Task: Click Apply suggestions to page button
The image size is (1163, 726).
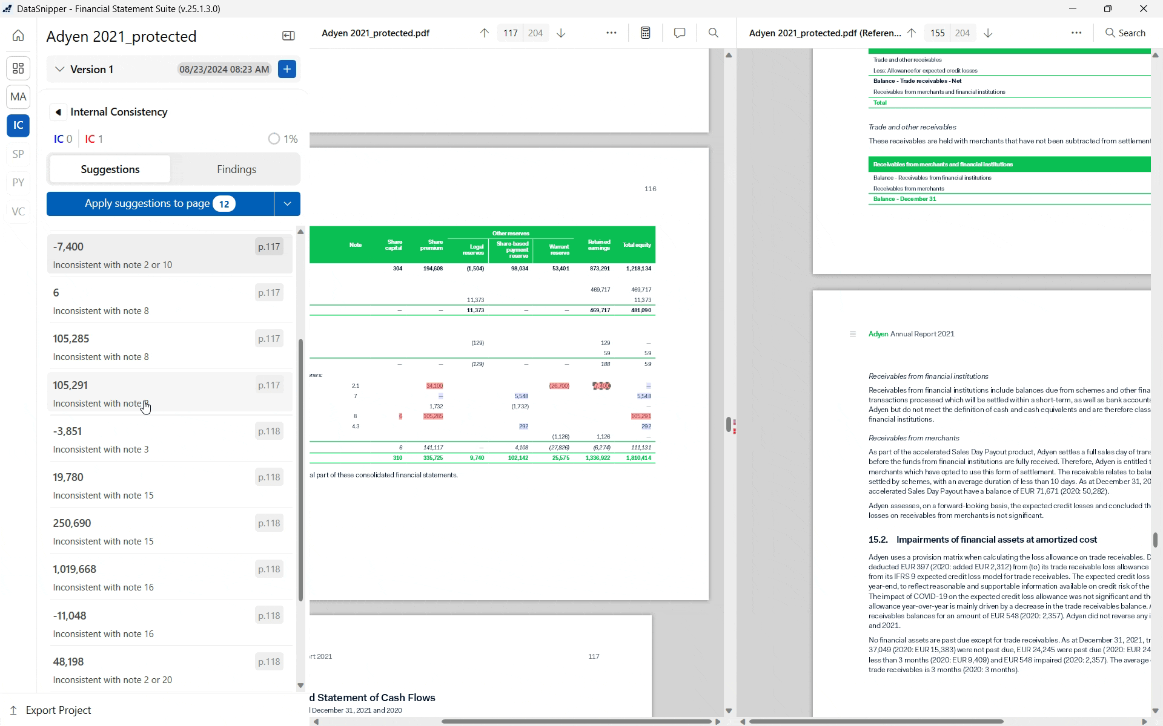Action: click(161, 204)
